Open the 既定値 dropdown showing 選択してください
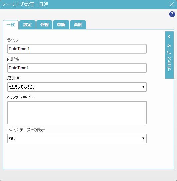Viewport: 177px width, 181px height. [x=77, y=87]
